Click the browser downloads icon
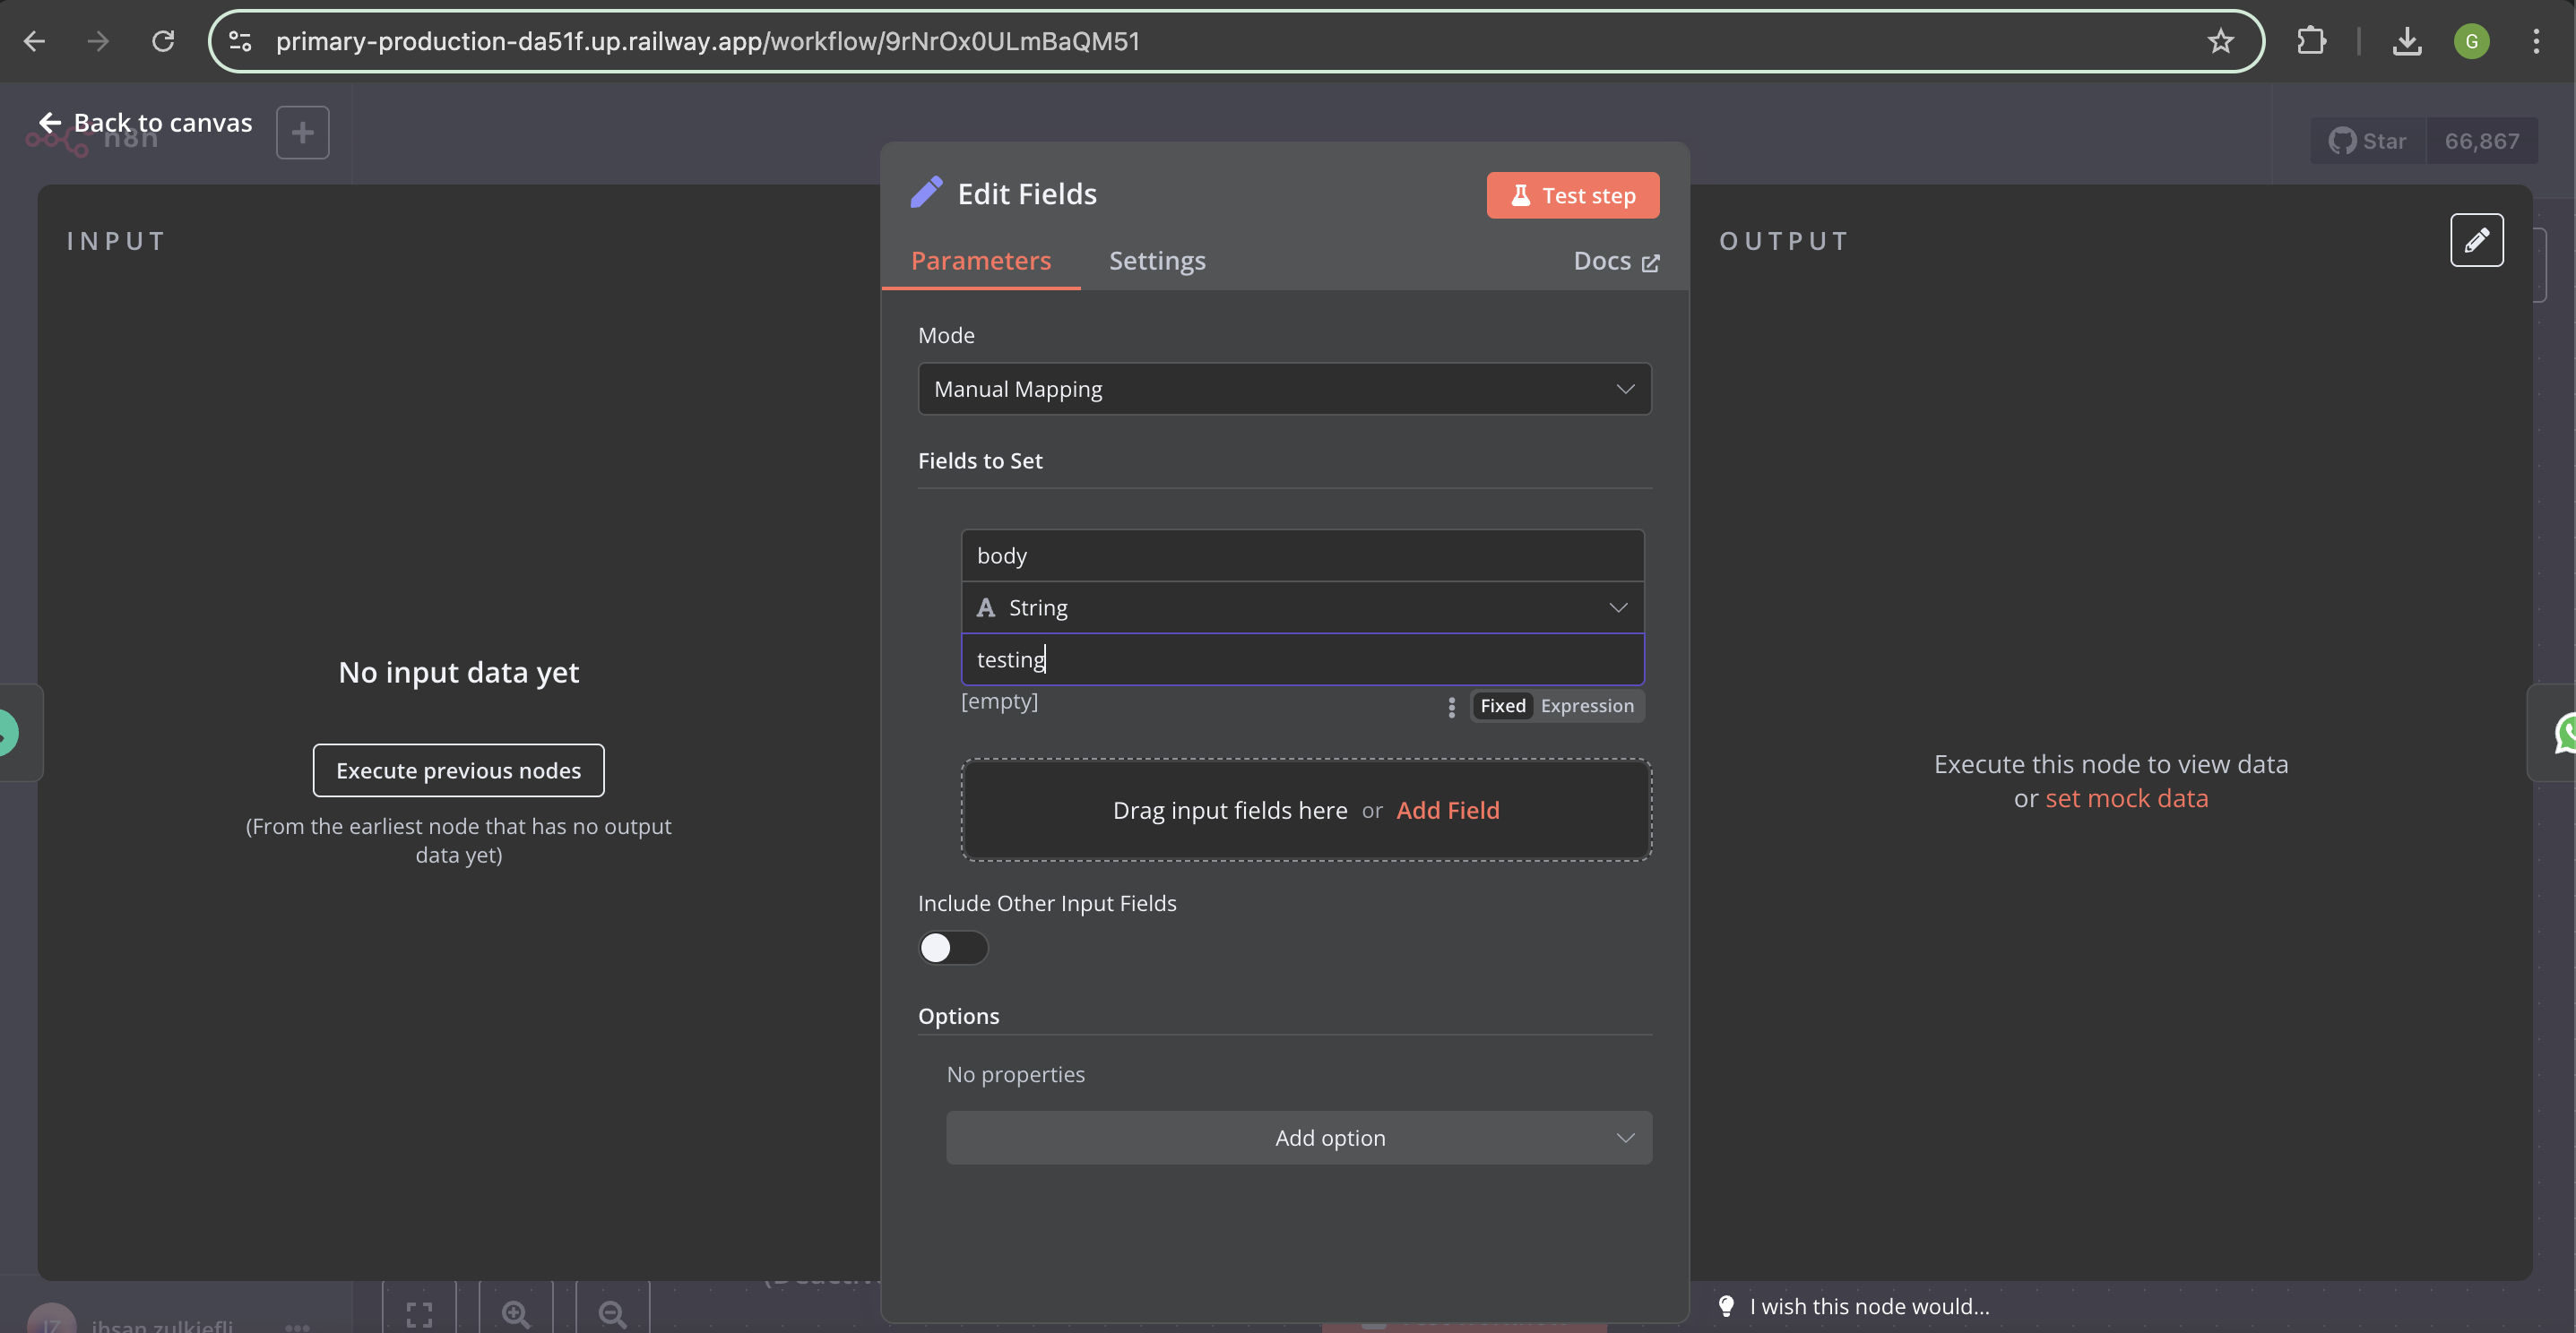Viewport: 2576px width, 1333px height. [2406, 41]
